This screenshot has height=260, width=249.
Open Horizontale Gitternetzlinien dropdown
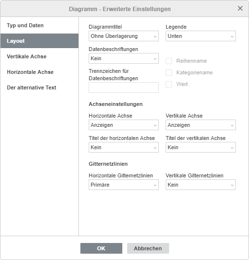pos(124,185)
